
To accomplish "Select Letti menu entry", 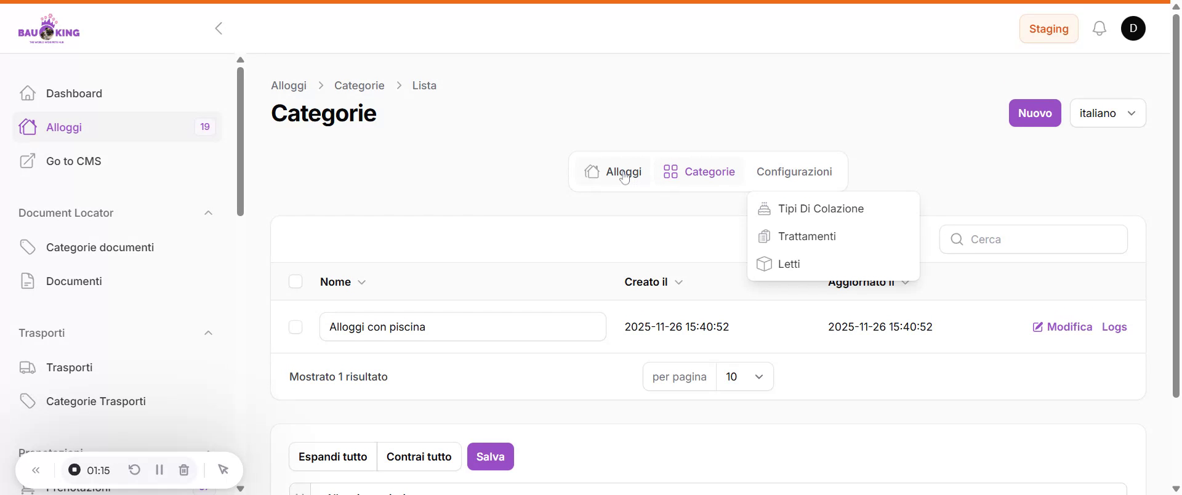I will tap(834, 264).
